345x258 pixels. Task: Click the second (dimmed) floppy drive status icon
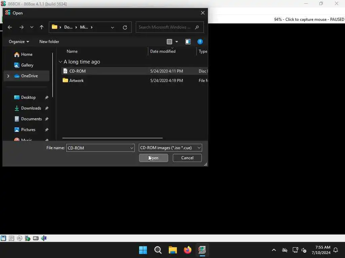tap(11, 238)
